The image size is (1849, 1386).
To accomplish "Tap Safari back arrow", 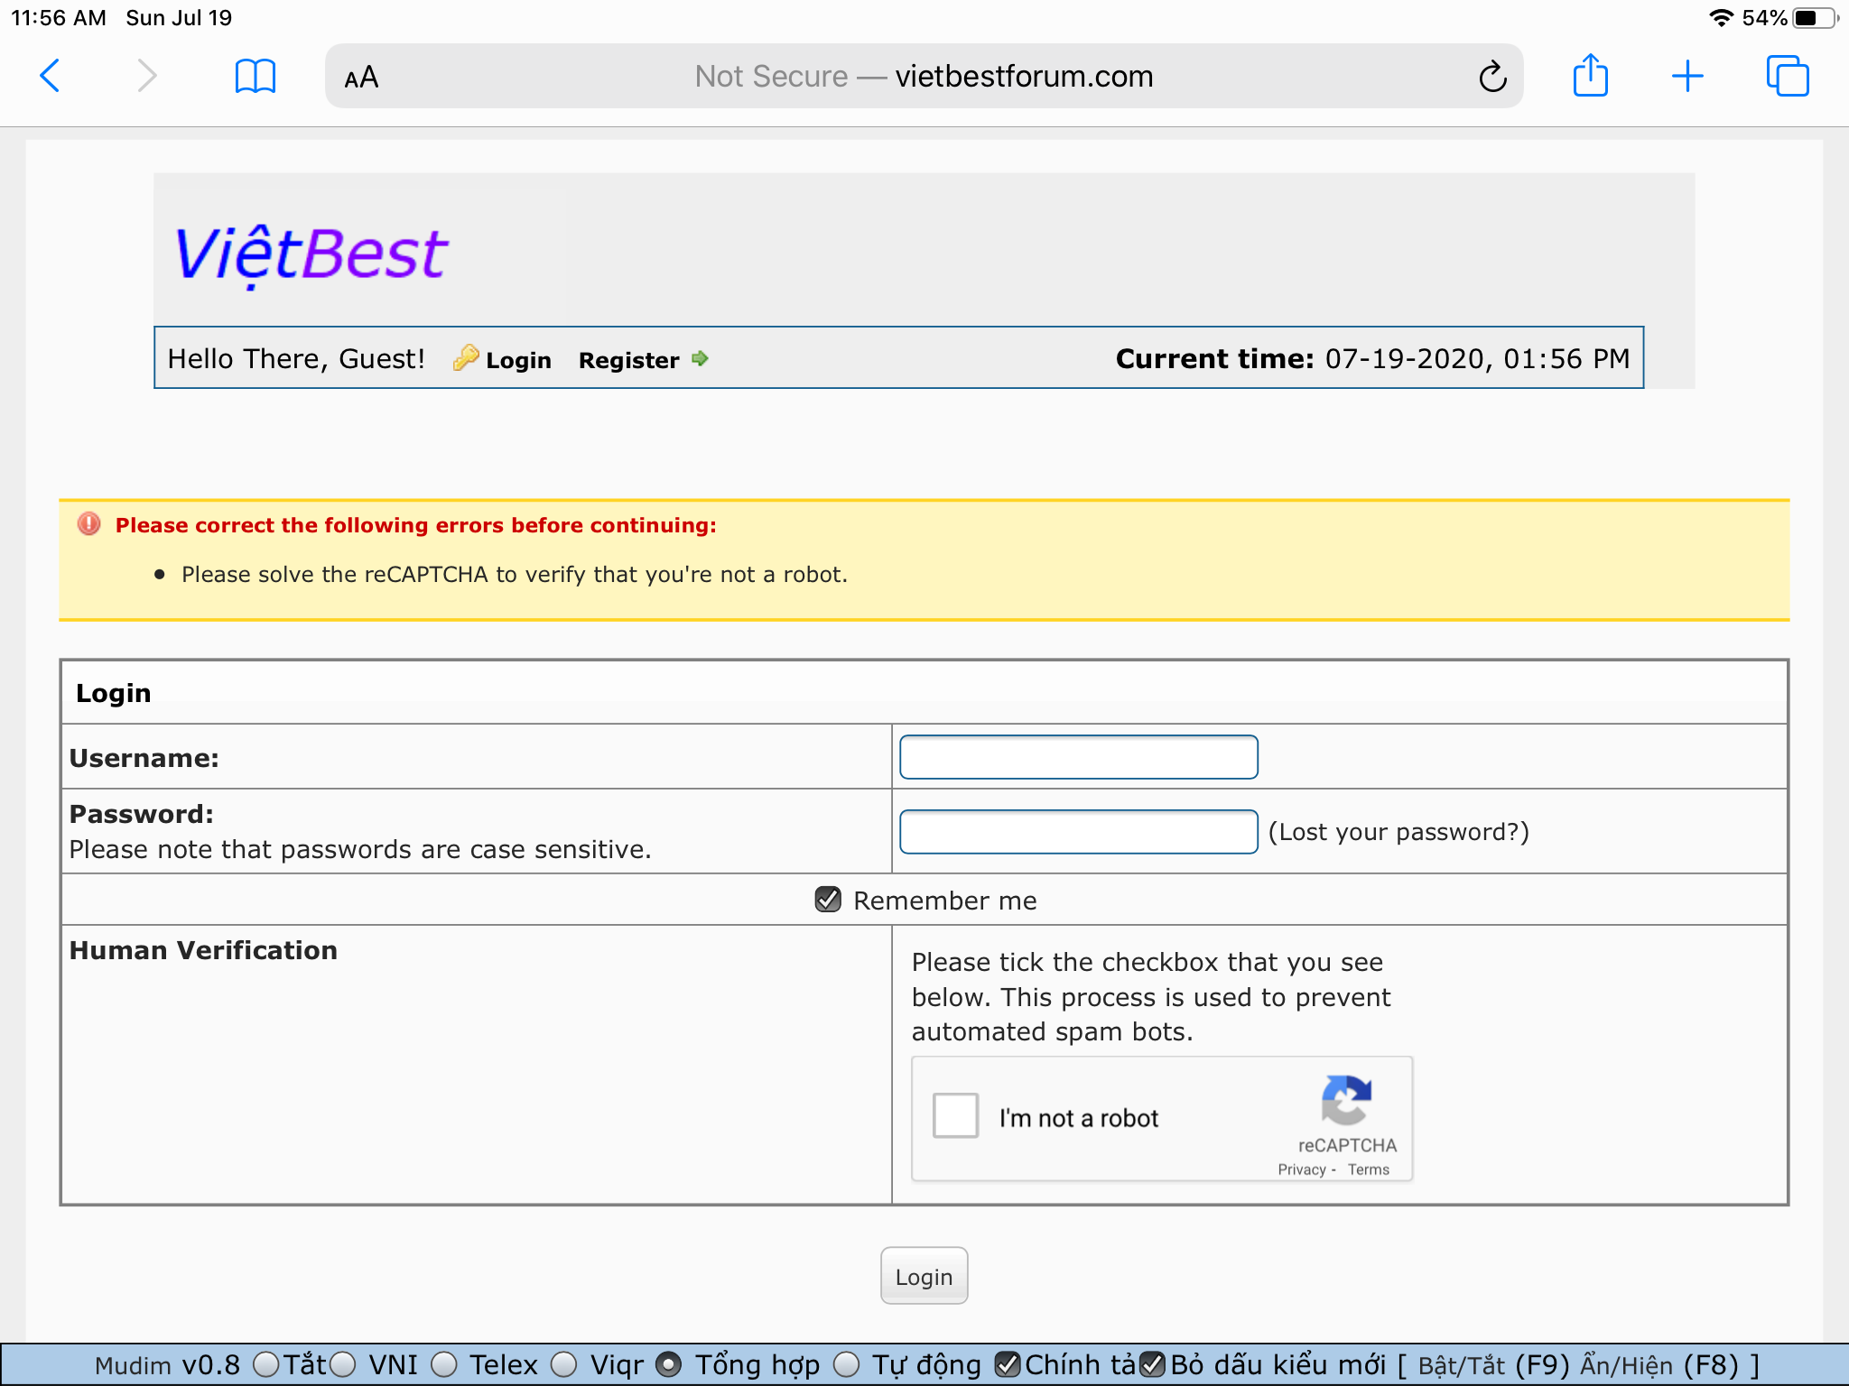I will pos(51,76).
